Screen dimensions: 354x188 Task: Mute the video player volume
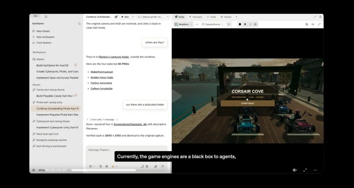click(x=295, y=170)
